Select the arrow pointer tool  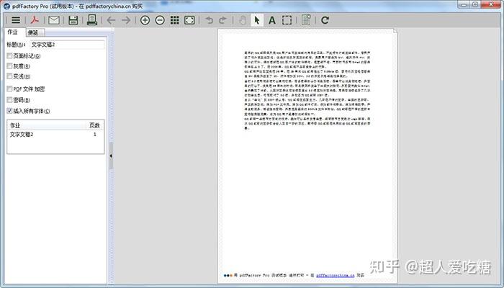pyautogui.click(x=257, y=20)
